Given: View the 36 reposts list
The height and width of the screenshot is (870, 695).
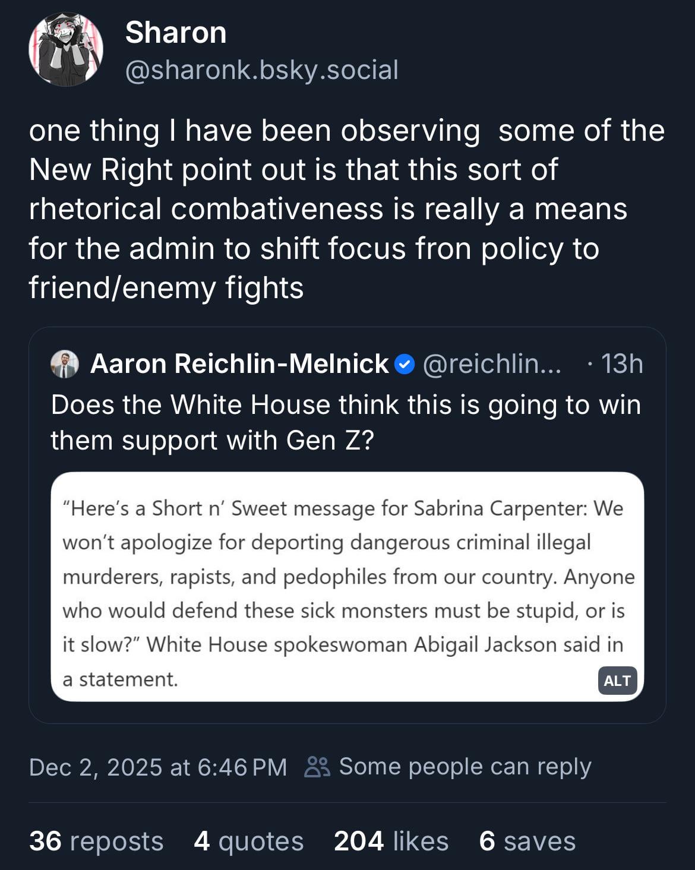Looking at the screenshot, I should point(96,841).
